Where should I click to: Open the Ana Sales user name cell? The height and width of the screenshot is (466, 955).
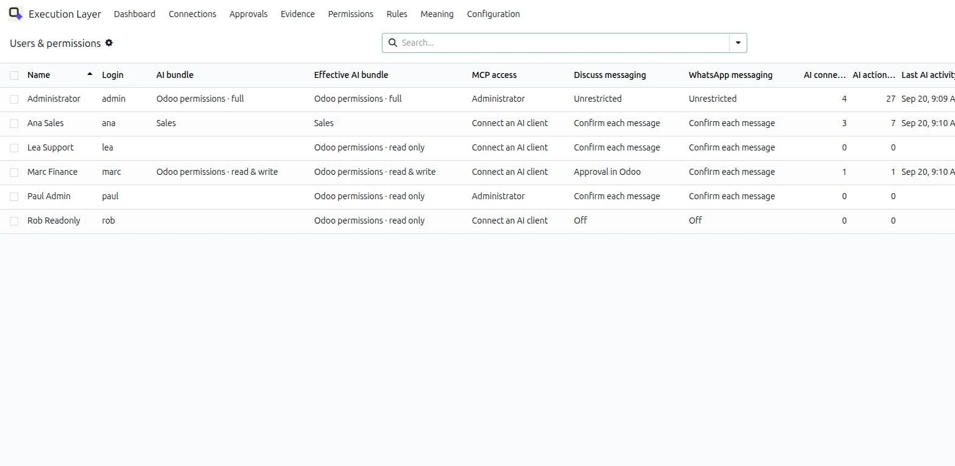coord(46,123)
